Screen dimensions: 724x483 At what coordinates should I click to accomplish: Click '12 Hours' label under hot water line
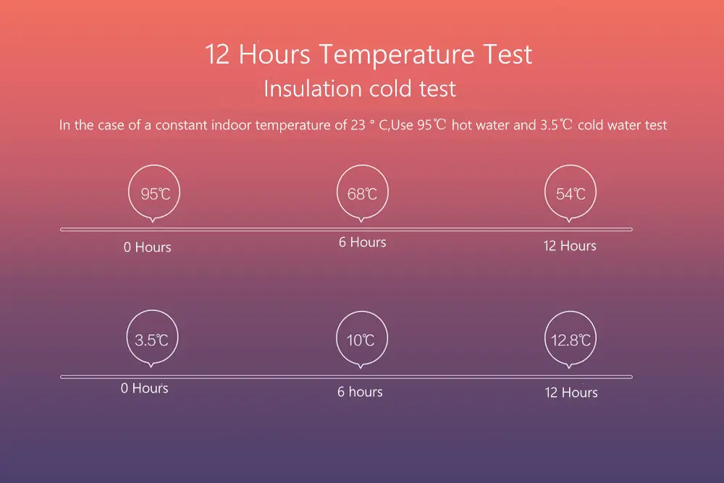pos(570,246)
